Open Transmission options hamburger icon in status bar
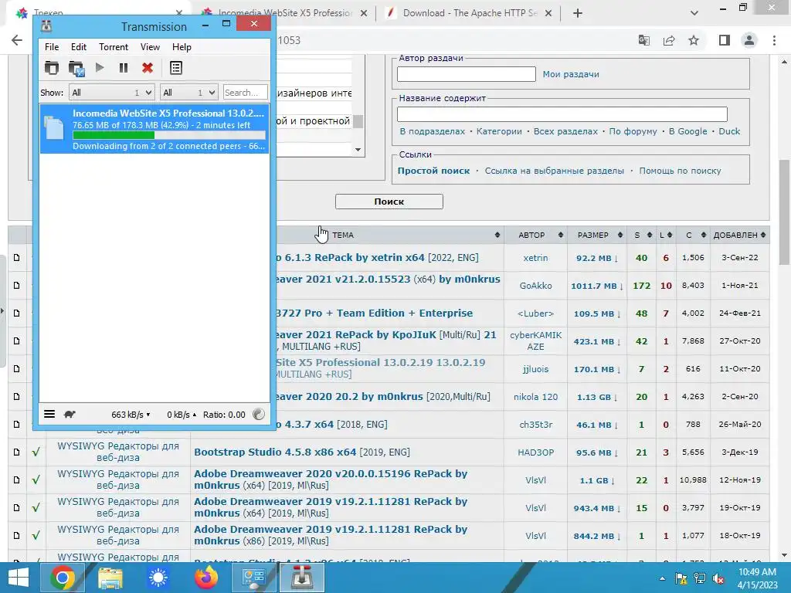The width and height of the screenshot is (791, 593). [x=49, y=414]
